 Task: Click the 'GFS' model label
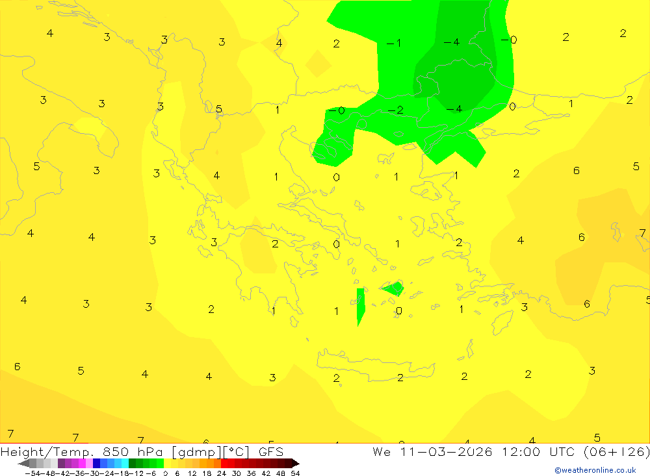[271, 452]
